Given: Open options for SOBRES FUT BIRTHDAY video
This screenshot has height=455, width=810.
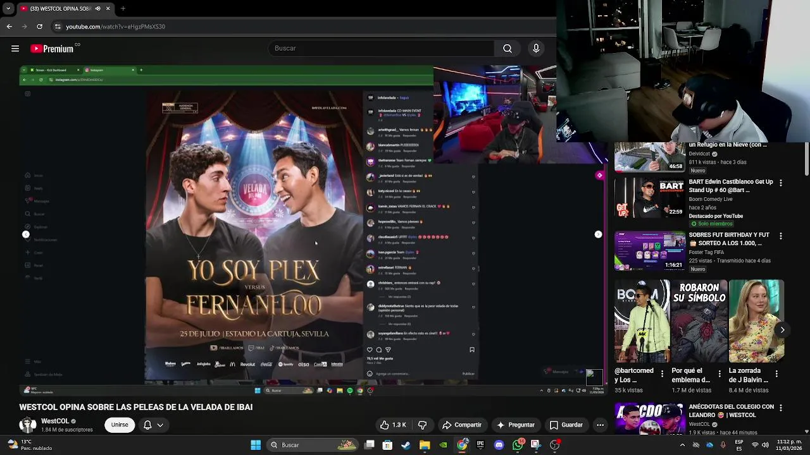Looking at the screenshot, I should (780, 236).
